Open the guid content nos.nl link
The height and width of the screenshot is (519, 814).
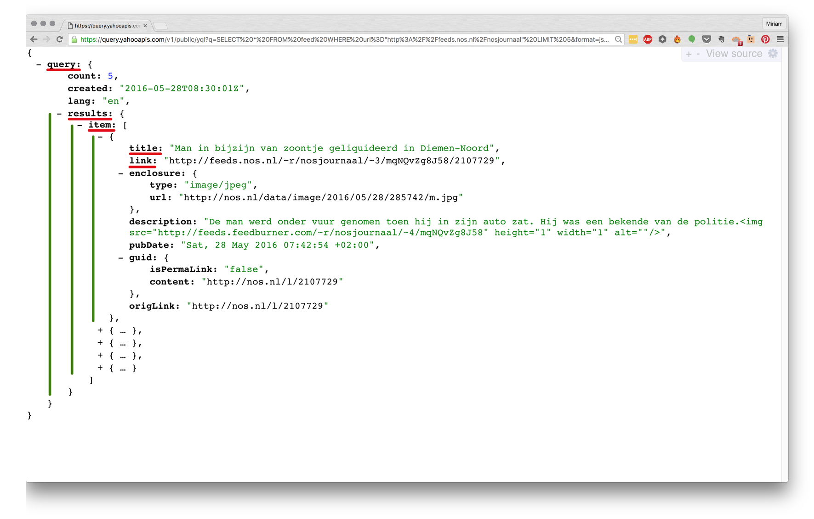pos(273,282)
